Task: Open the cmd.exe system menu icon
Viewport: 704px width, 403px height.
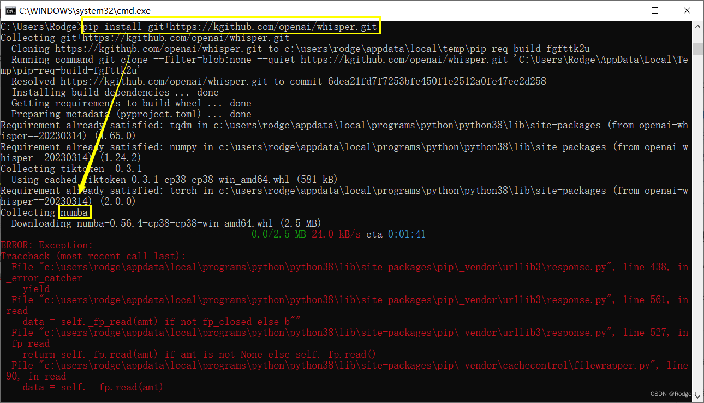Action: tap(10, 10)
